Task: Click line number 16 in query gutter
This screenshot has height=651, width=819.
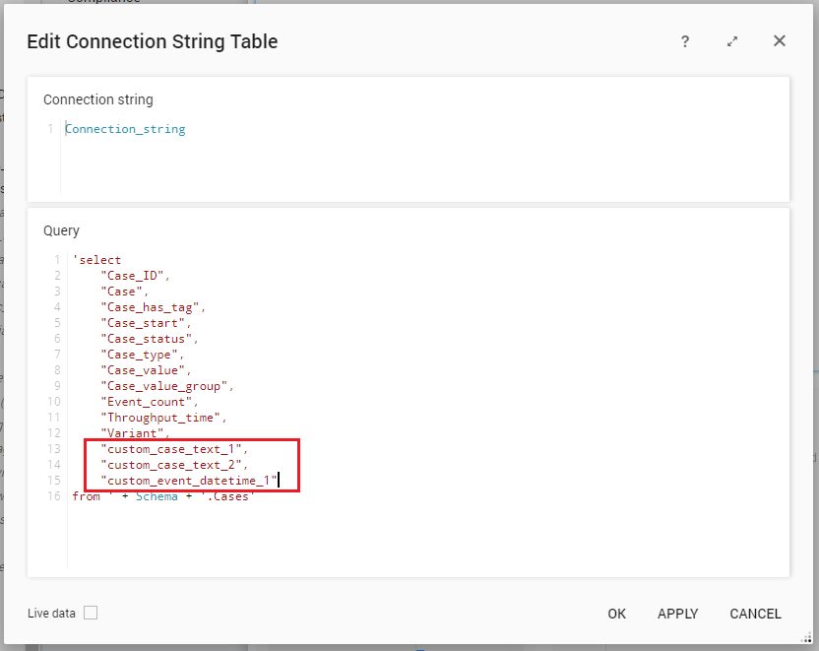Action: click(53, 496)
